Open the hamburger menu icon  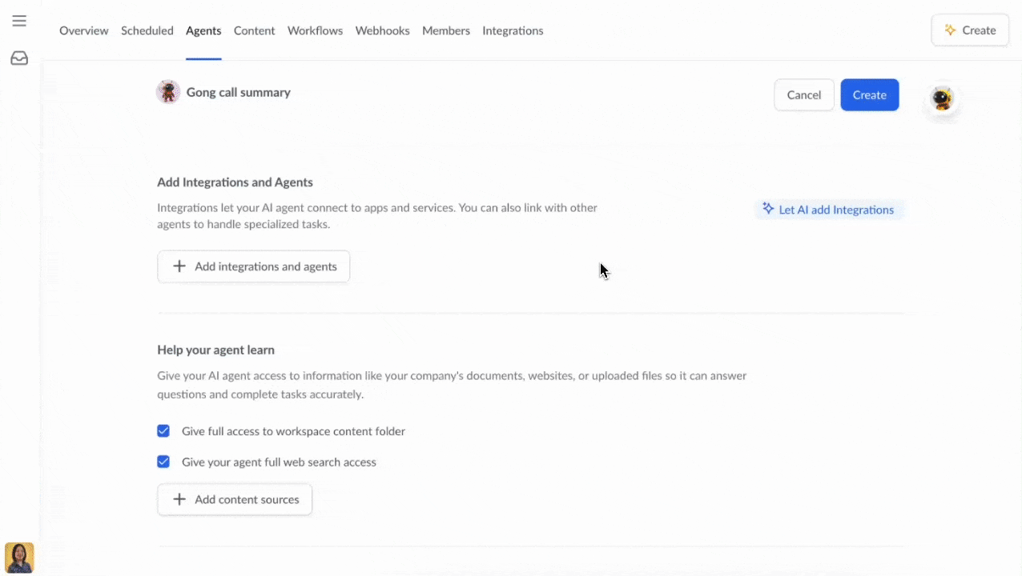19,21
